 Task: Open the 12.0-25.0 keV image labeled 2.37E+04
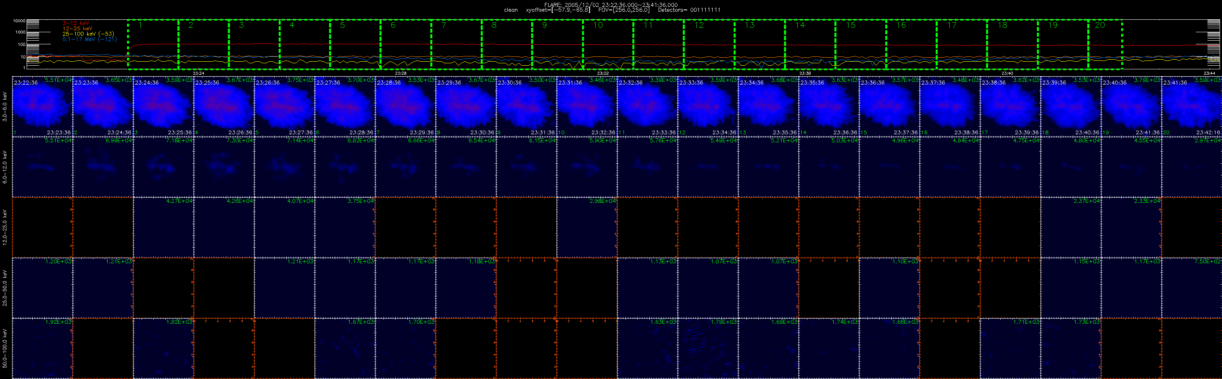[x=1071, y=227]
